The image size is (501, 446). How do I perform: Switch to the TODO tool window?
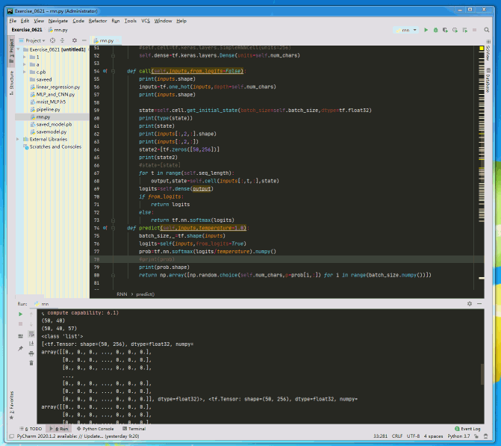click(31, 429)
